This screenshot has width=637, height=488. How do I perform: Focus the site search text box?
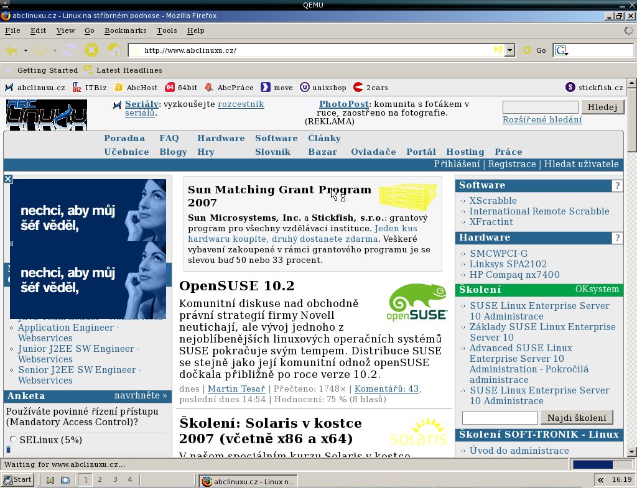tap(541, 107)
